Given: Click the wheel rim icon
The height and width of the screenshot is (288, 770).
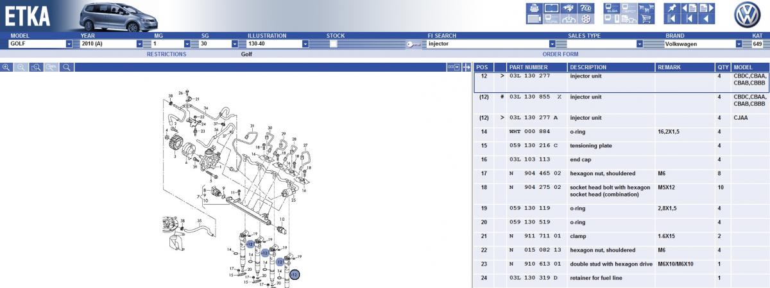Looking at the screenshot, I should pyautogui.click(x=586, y=19).
